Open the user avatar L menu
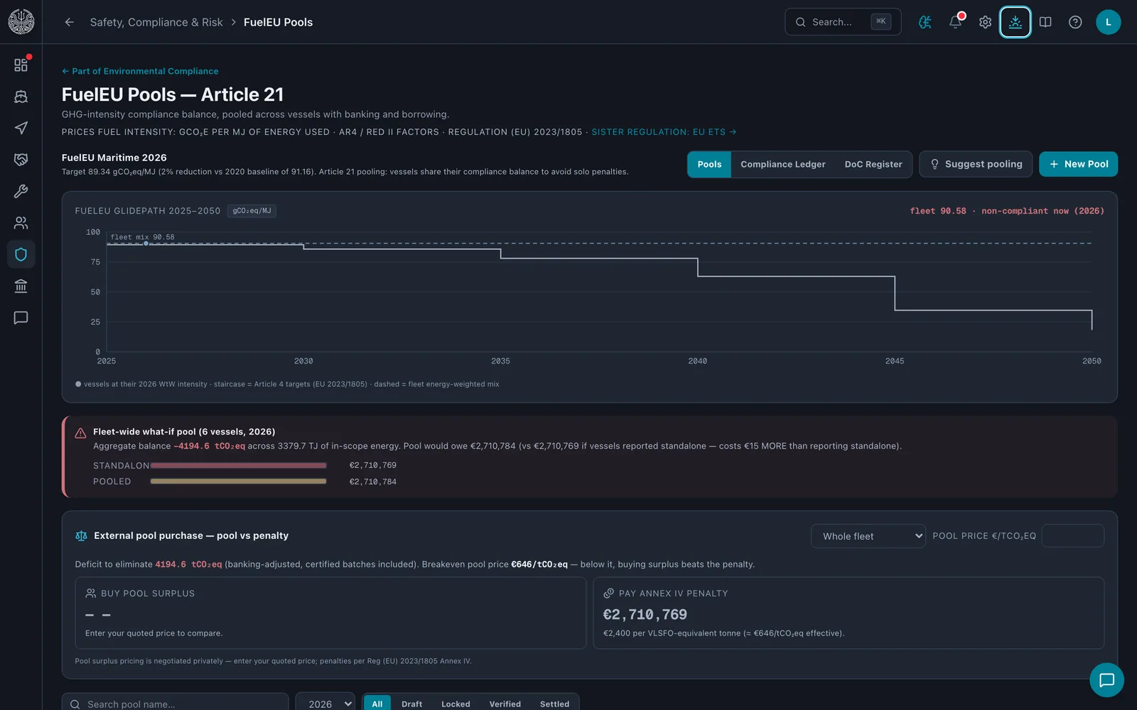The width and height of the screenshot is (1137, 710). point(1108,22)
